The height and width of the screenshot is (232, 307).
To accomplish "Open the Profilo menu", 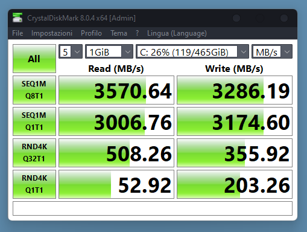I will (x=91, y=33).
